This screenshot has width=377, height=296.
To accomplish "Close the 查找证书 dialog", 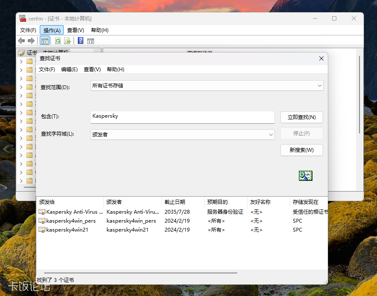I will 321,58.
